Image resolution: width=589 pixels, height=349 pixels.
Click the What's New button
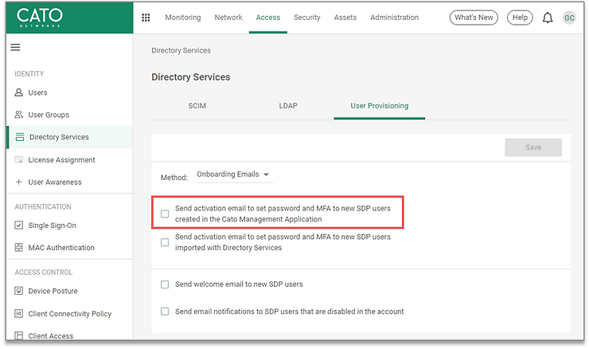point(474,18)
